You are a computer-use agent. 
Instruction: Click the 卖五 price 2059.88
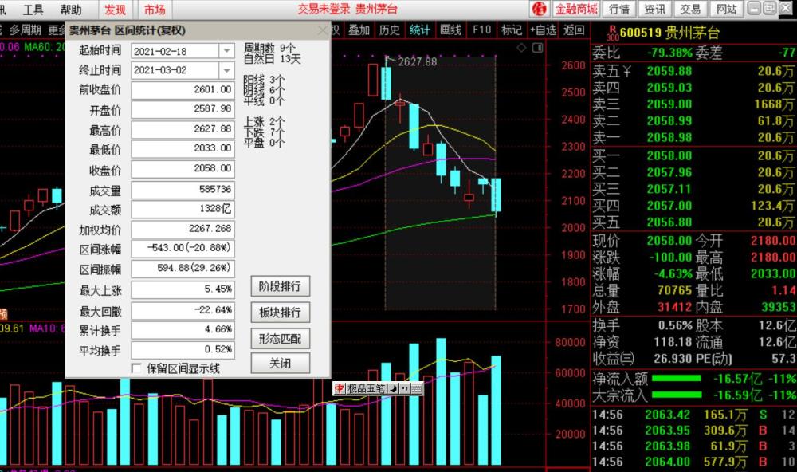pos(669,71)
